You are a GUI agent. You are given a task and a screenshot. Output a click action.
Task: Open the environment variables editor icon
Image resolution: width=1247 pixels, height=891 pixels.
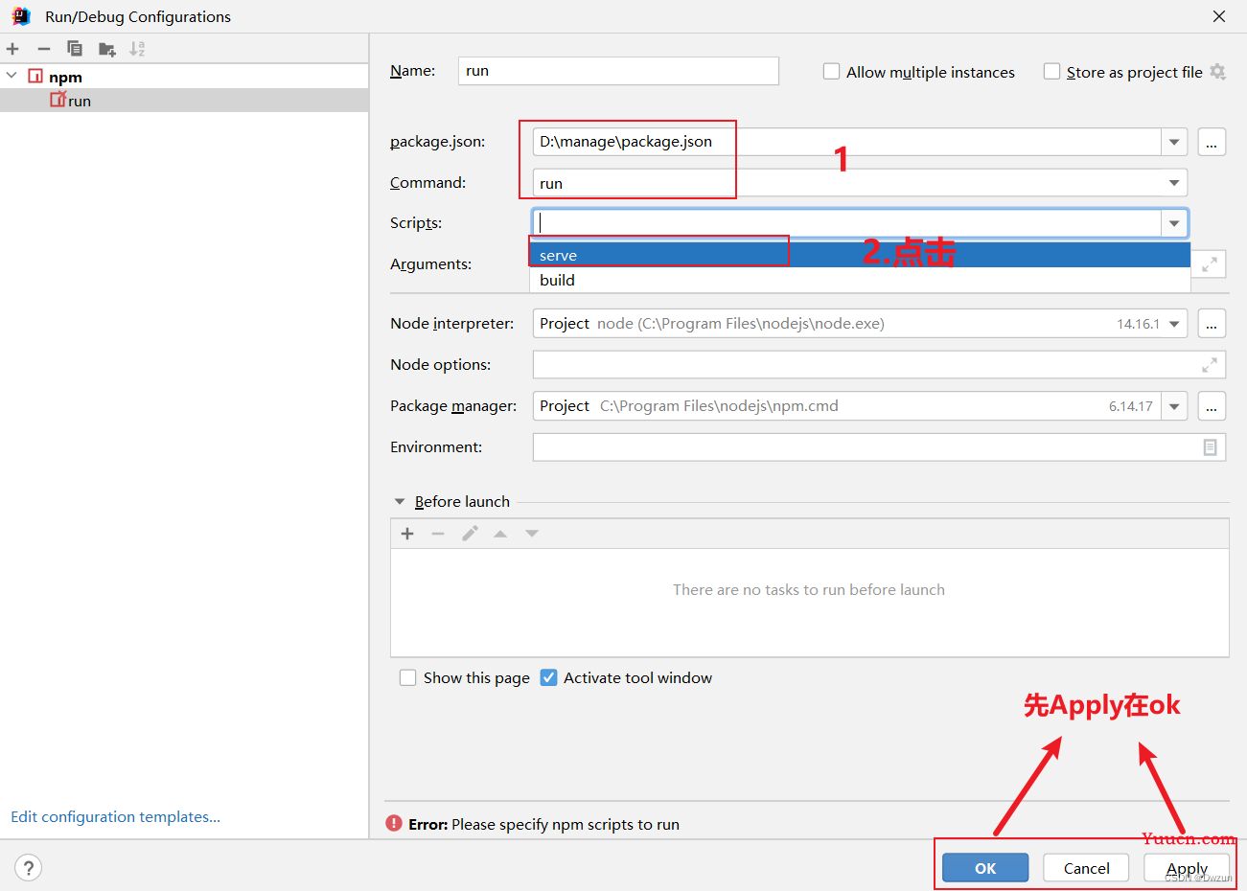pyautogui.click(x=1210, y=447)
